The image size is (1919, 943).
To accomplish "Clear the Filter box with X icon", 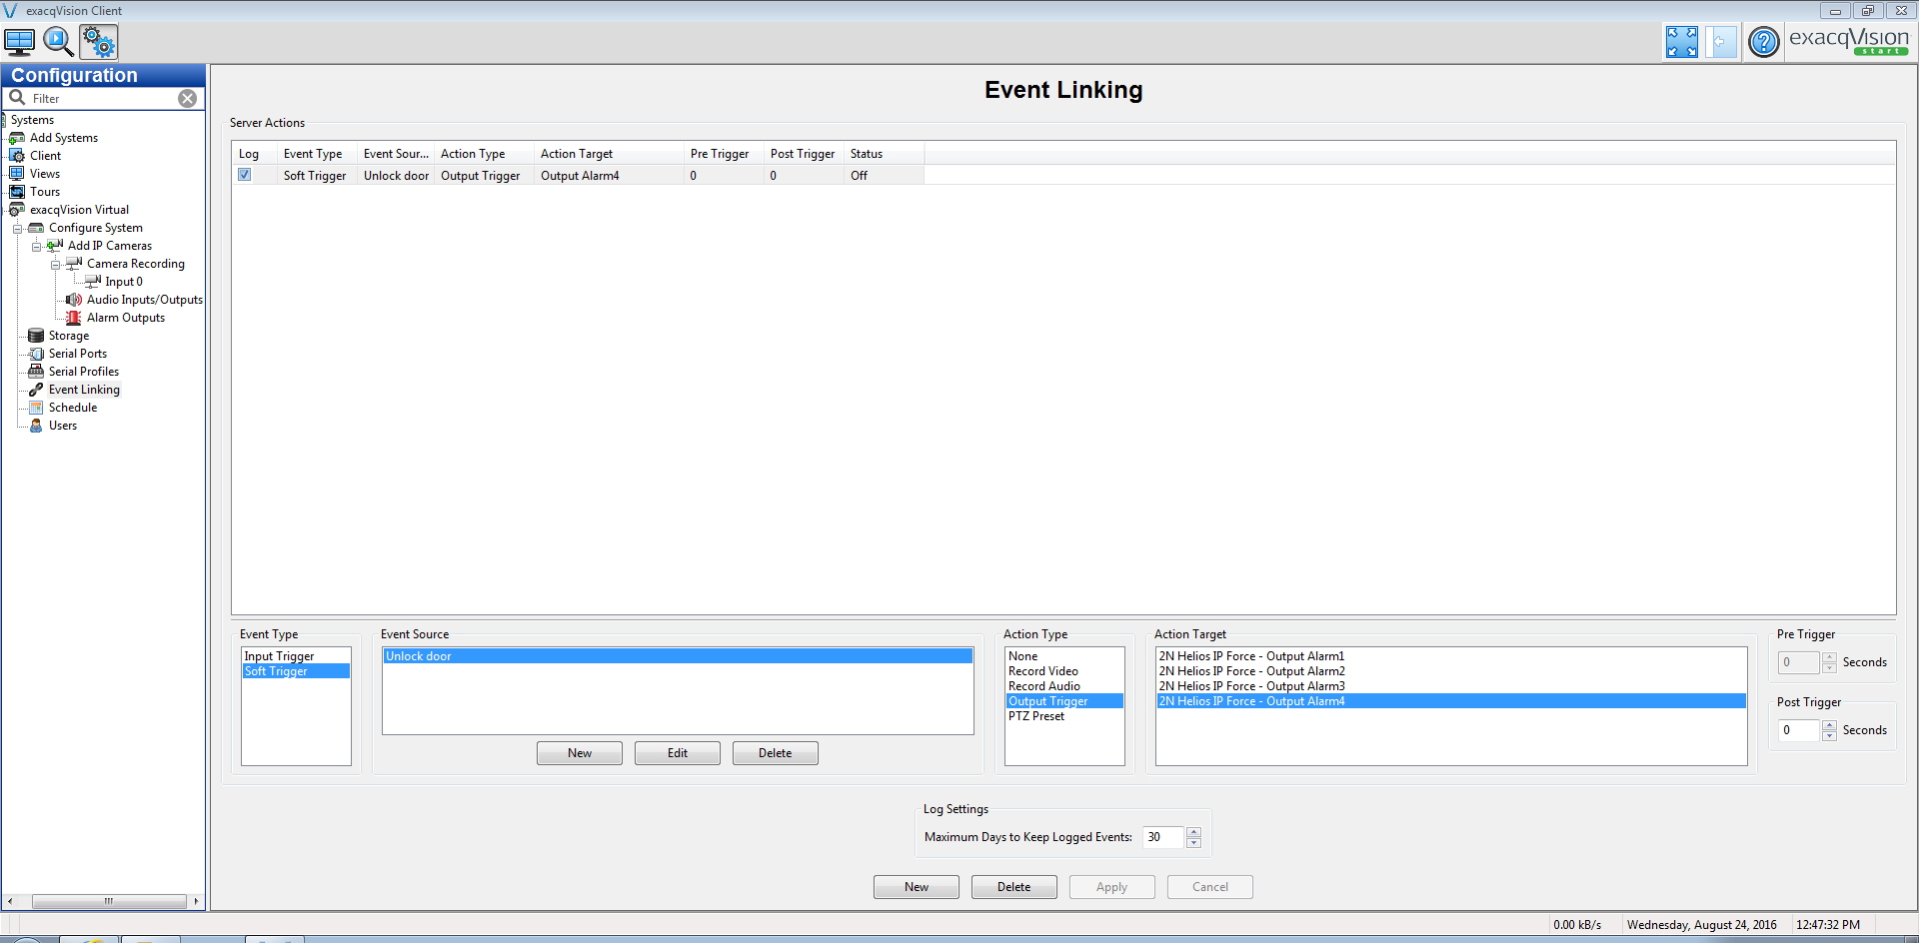I will [x=187, y=98].
